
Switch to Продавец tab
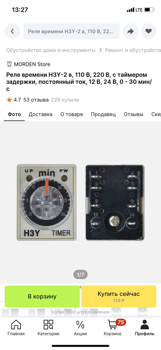point(103,114)
